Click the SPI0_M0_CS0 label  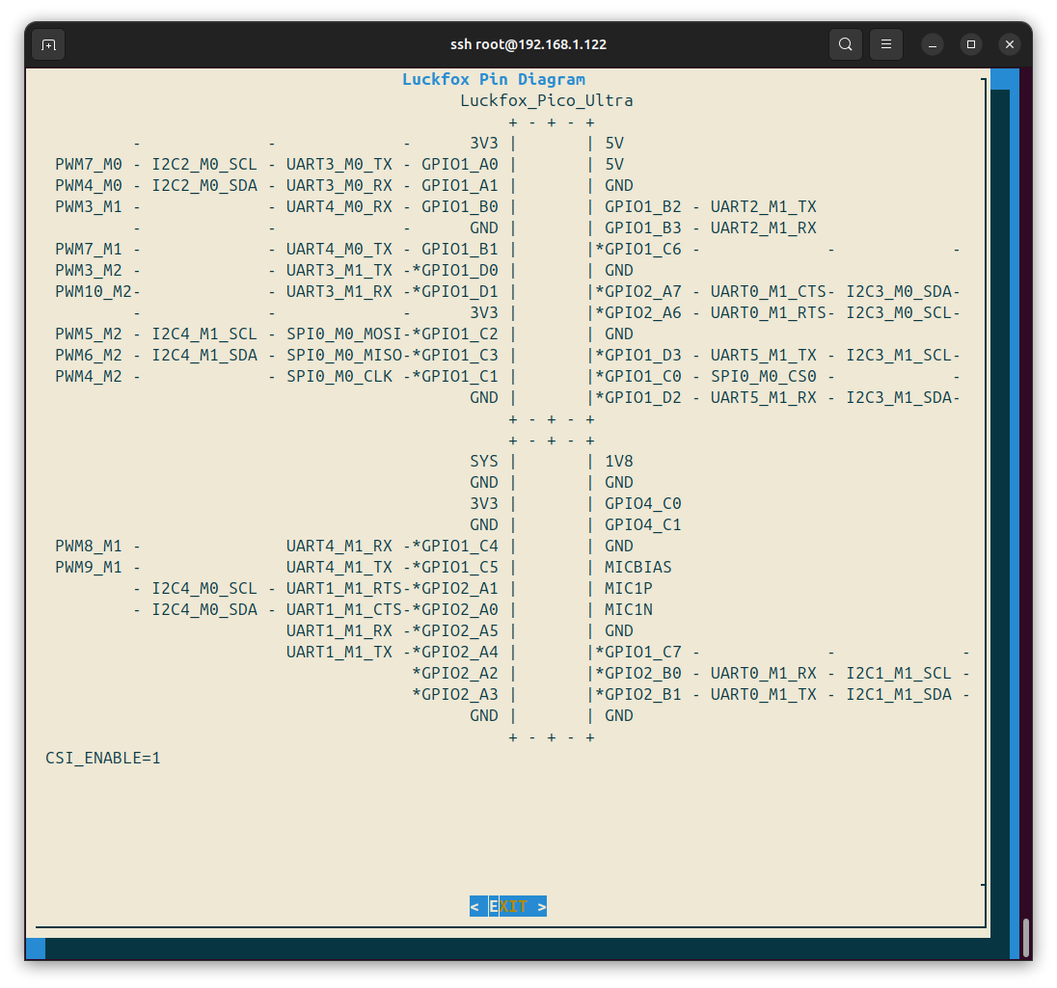coord(764,377)
